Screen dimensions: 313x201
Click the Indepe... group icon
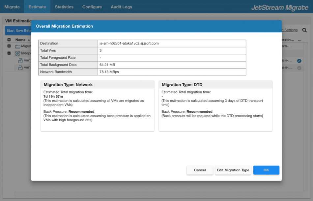coord(17,53)
